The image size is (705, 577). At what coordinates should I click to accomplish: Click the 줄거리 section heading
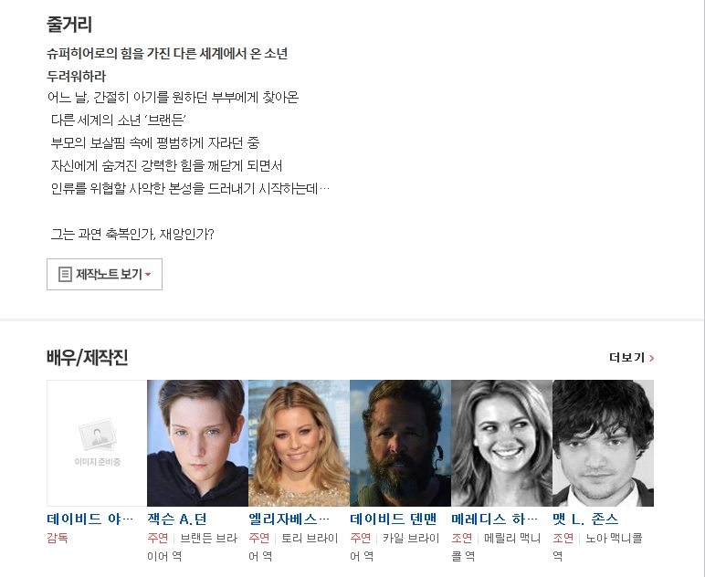[69, 25]
